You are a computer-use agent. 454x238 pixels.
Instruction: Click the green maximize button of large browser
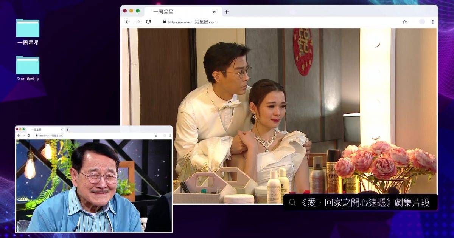pyautogui.click(x=138, y=11)
